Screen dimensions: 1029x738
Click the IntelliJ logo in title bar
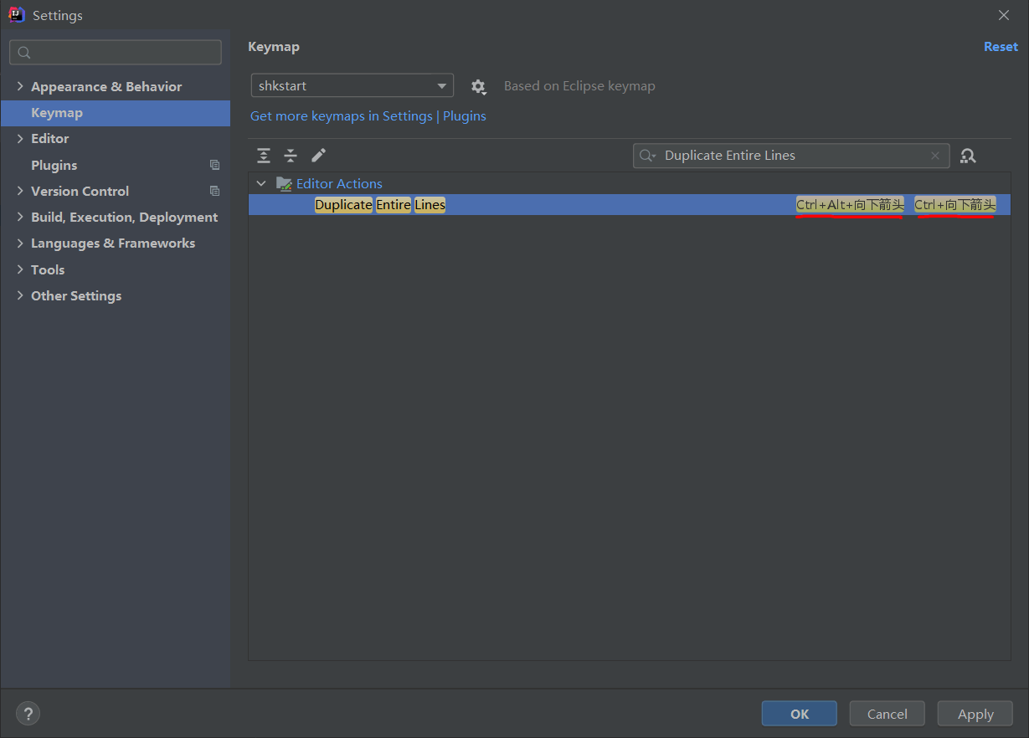[x=16, y=14]
